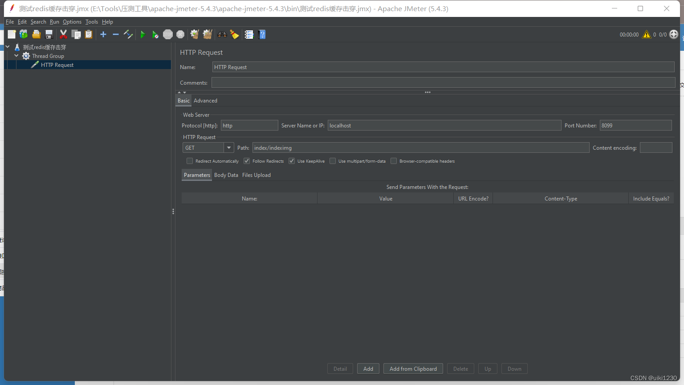This screenshot has height=385, width=684.
Task: Switch to the Advanced tab
Action: click(x=205, y=101)
